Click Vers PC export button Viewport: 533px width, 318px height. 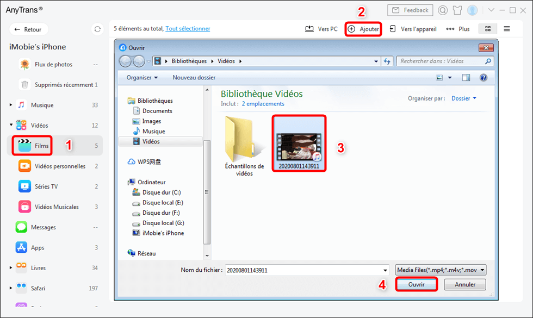coord(321,29)
